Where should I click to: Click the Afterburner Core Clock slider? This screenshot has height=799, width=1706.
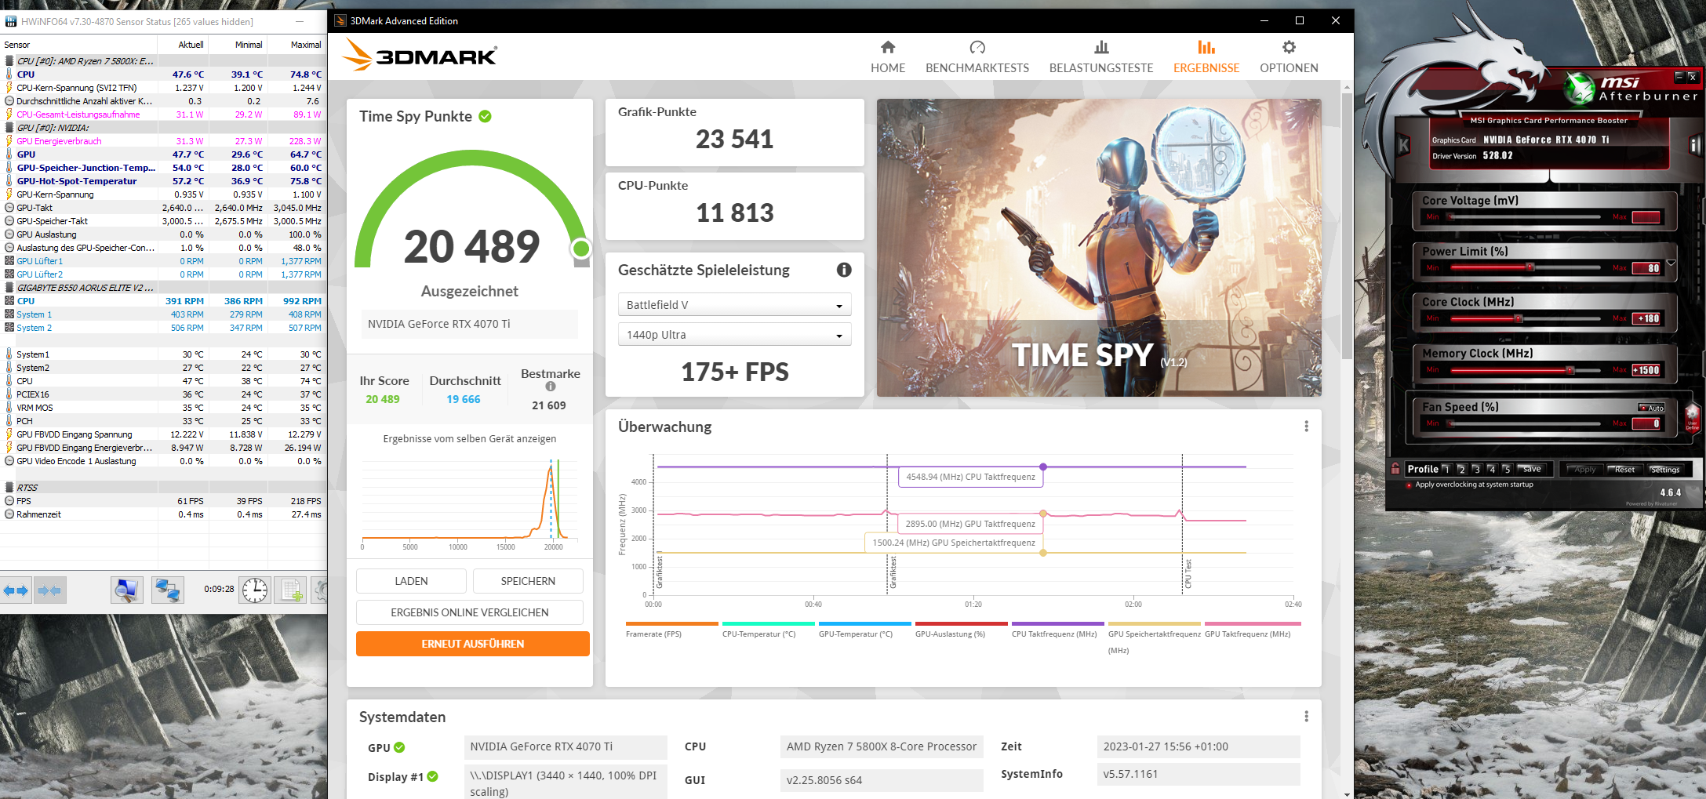click(x=1526, y=318)
